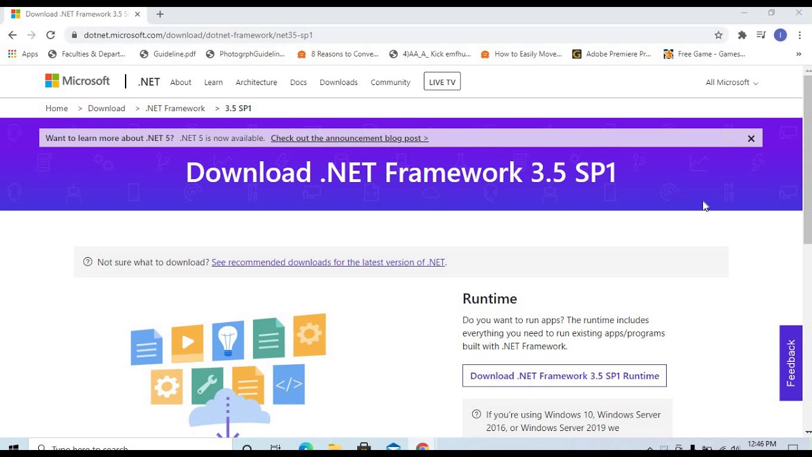This screenshot has width=812, height=457.
Task: Click the Runtime heading
Action: coord(490,298)
